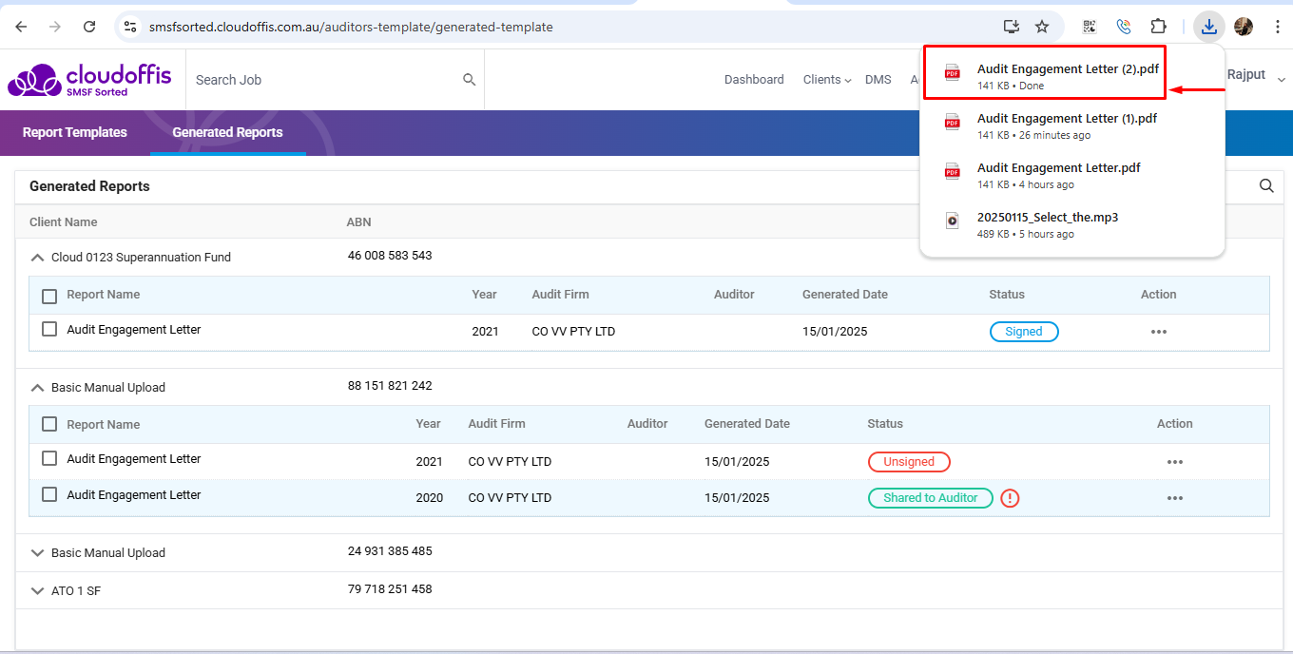Select all reports under Cloud 0123 Superannuation Fund

[x=49, y=297]
